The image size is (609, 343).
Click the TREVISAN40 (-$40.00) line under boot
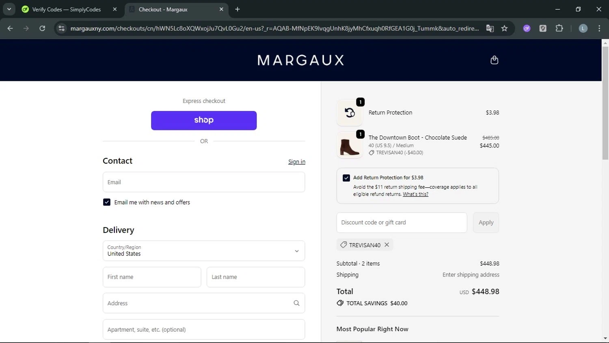coord(396,153)
